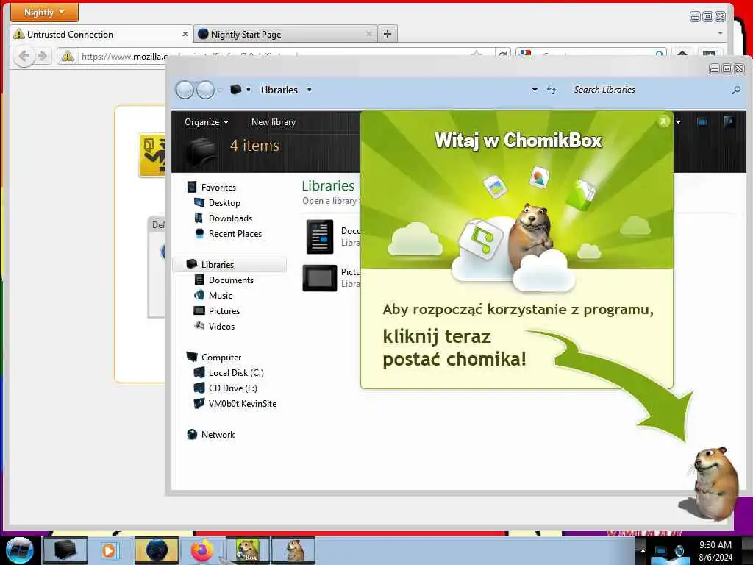
Task: Minimize the Libraries explorer window
Action: pyautogui.click(x=714, y=69)
